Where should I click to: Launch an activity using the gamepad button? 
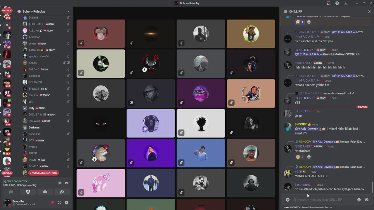coord(45,192)
